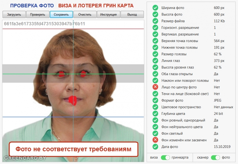Image resolution: width=238 pixels, height=164 pixels.
Task: Click the file size value 112 Kb
Action: pos(219,21)
